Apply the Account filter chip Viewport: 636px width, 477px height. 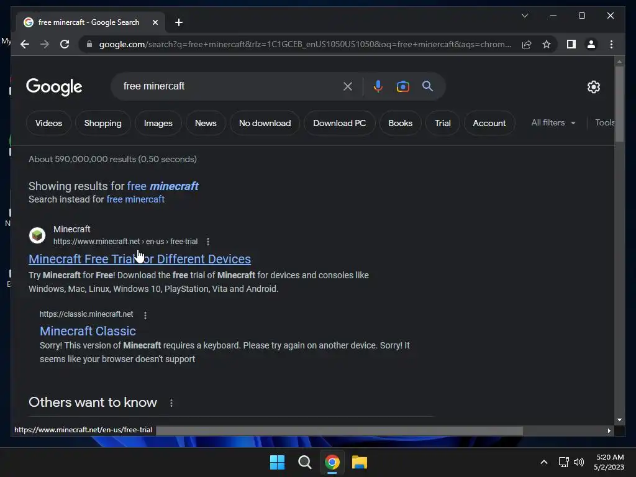pyautogui.click(x=489, y=123)
